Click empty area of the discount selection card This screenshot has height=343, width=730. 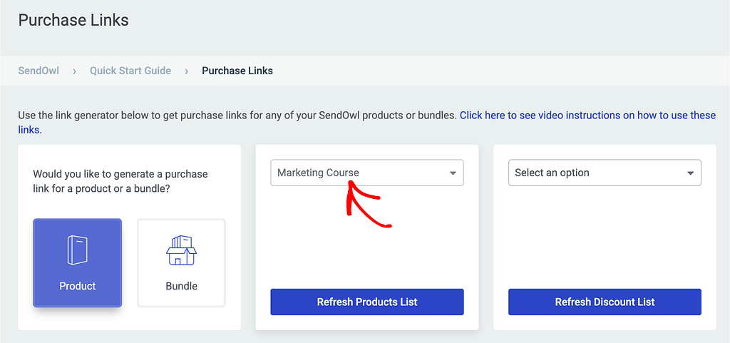tap(605, 237)
